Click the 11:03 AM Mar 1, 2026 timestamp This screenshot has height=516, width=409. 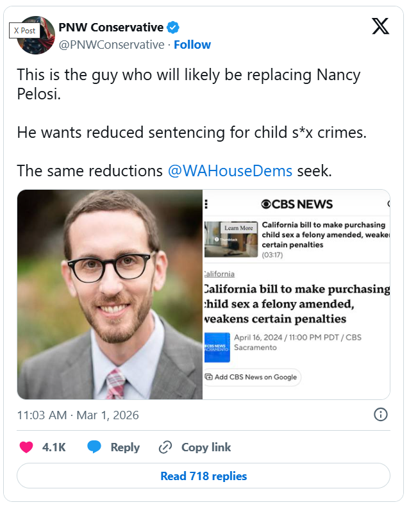pos(78,415)
